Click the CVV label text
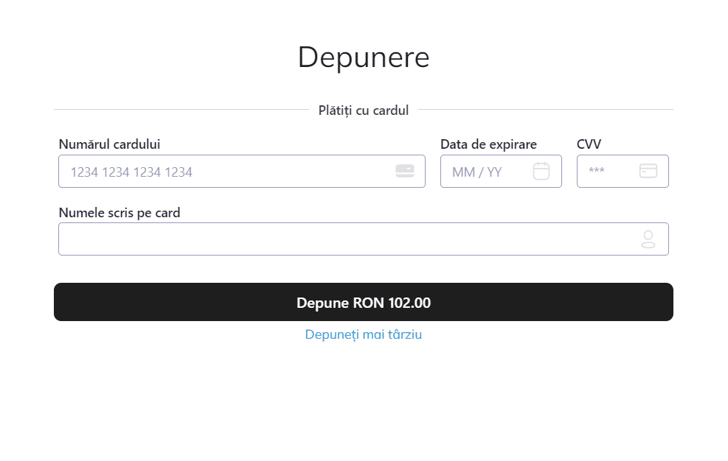Image resolution: width=728 pixels, height=461 pixels. tap(589, 144)
